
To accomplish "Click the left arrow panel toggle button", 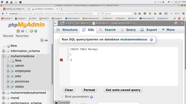I will (x=56, y=23).
